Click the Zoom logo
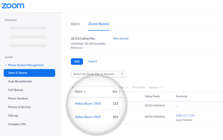The width and height of the screenshot is (223, 140). 13,6
